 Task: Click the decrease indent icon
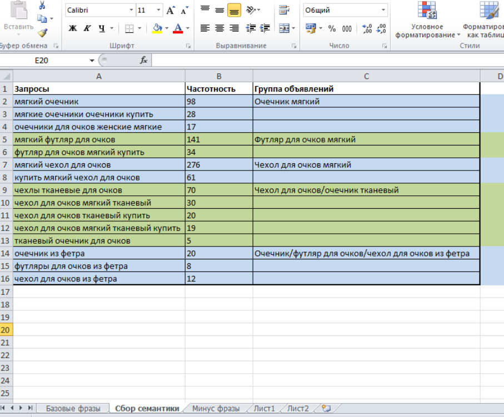click(251, 28)
